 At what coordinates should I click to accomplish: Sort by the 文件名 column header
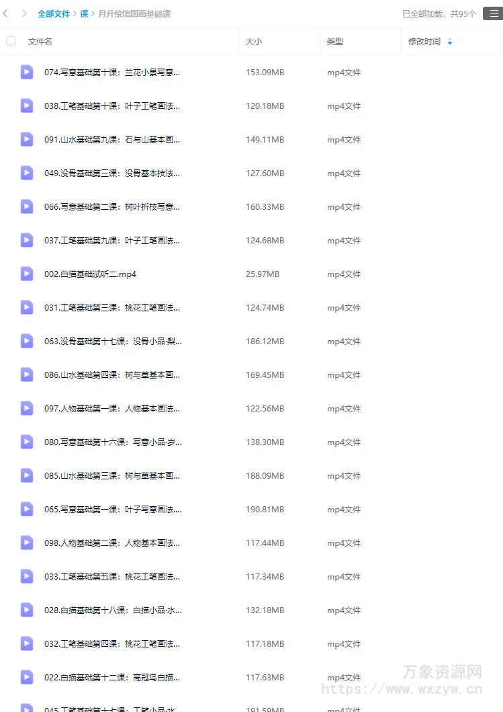[x=40, y=41]
